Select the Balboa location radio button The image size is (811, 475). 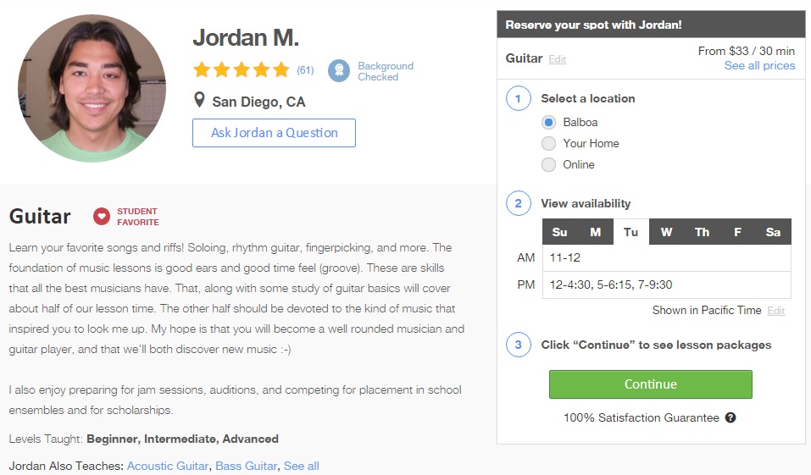[x=549, y=123]
